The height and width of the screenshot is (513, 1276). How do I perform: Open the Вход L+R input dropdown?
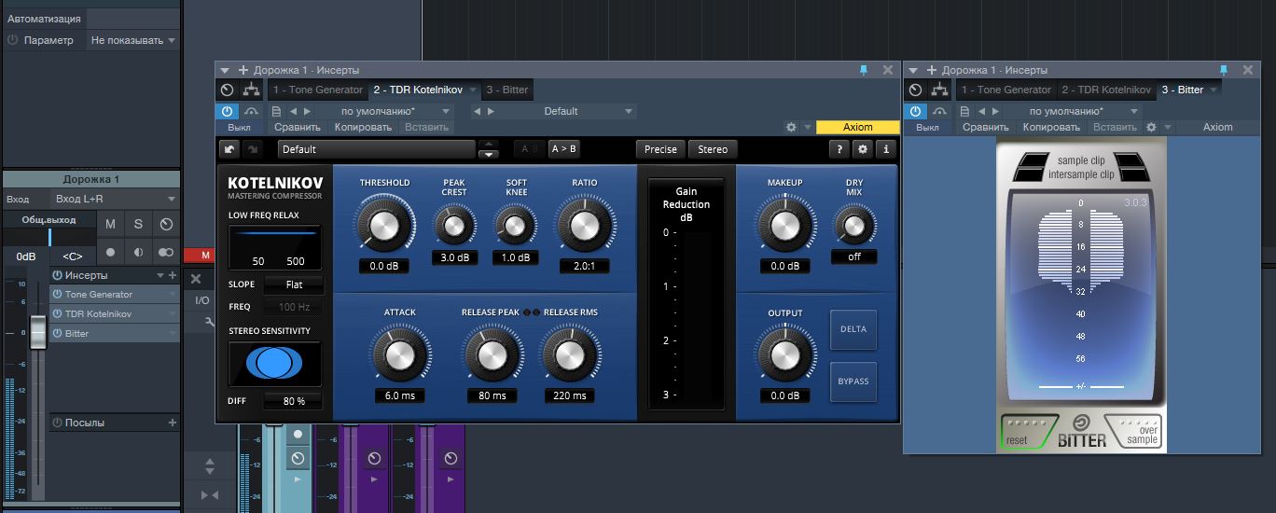tap(115, 199)
